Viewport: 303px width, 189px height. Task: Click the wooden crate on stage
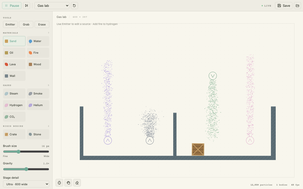pyautogui.click(x=198, y=149)
